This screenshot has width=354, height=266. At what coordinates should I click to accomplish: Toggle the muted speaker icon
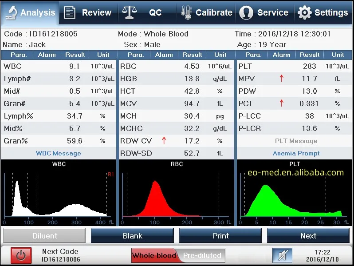(x=282, y=255)
